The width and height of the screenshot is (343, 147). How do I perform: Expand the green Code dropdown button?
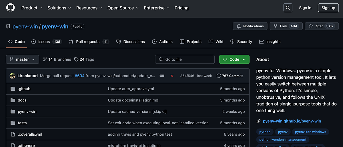234,59
